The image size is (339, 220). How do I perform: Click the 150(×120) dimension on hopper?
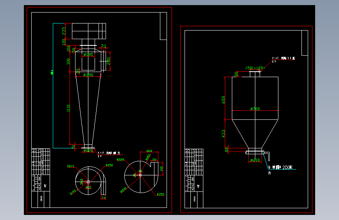[255, 68]
